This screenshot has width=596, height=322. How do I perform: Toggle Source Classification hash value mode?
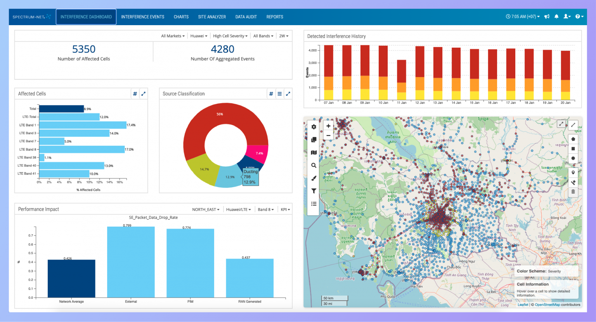(271, 94)
